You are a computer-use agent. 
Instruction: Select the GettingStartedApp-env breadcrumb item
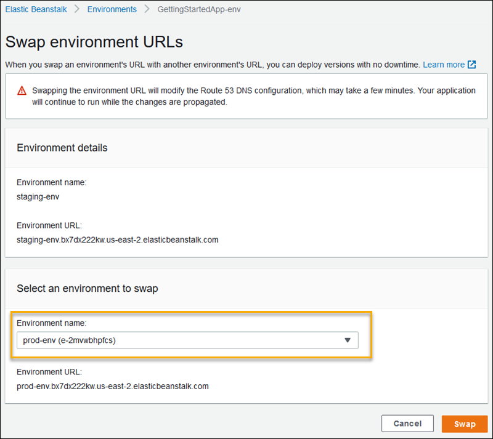coord(198,9)
